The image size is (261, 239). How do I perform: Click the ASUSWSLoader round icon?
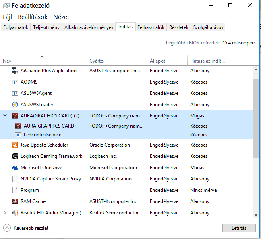15,105
